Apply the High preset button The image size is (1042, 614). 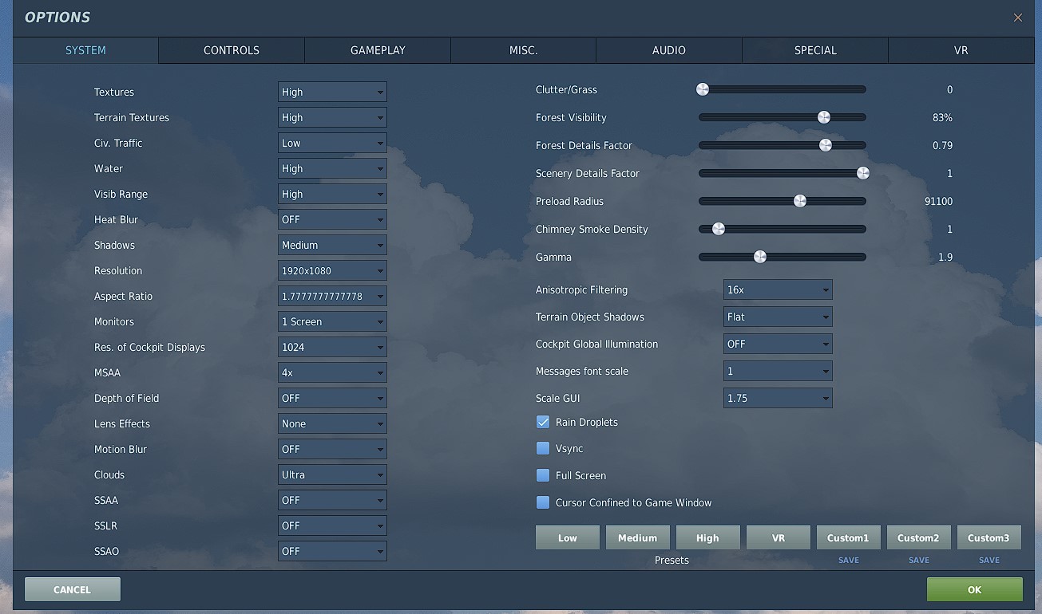[x=707, y=537]
